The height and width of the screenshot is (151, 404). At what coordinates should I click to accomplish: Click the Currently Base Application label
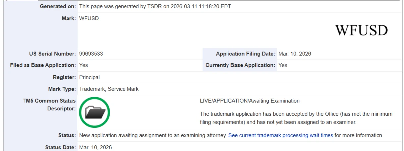click(240, 65)
